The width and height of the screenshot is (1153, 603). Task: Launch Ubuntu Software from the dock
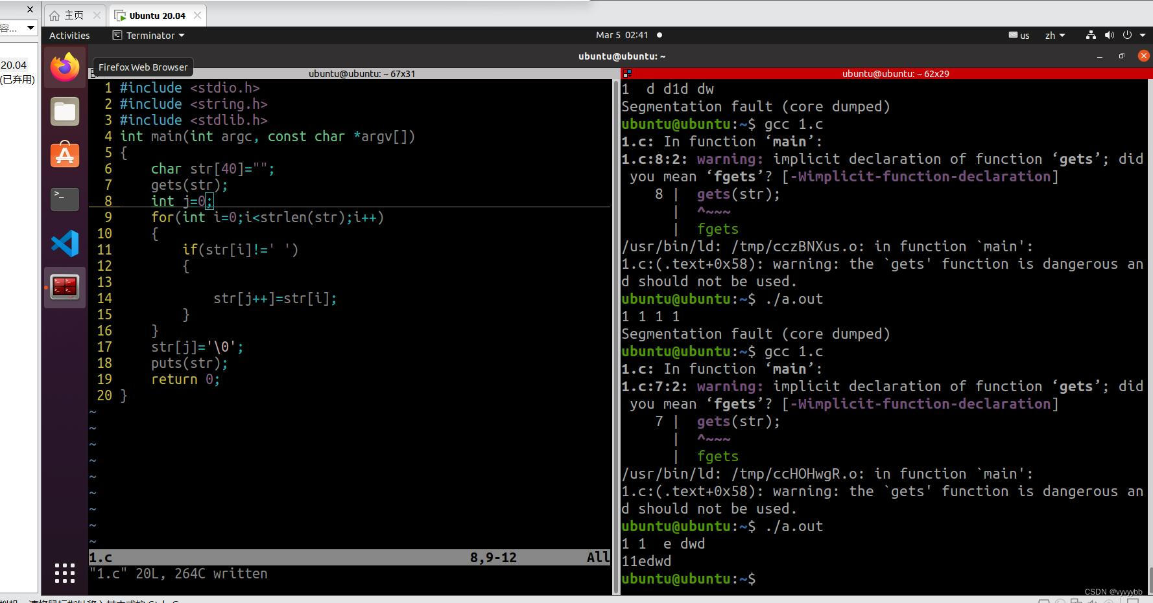[x=64, y=155]
